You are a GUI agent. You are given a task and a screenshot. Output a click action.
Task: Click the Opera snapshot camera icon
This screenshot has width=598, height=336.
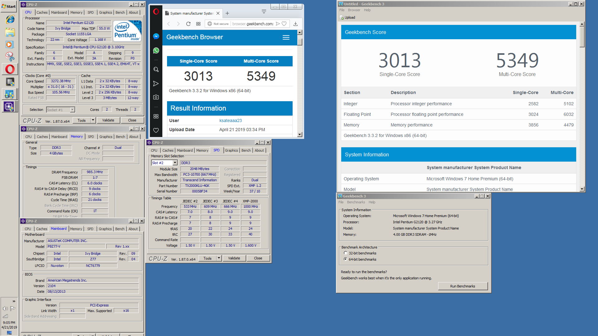[x=156, y=97]
